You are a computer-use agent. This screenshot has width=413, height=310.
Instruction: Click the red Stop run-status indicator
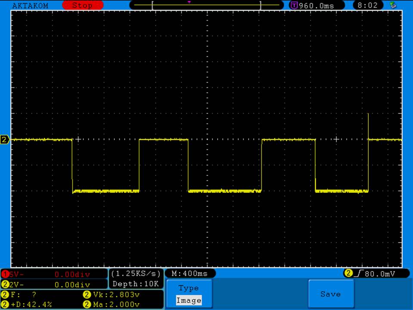coord(83,6)
